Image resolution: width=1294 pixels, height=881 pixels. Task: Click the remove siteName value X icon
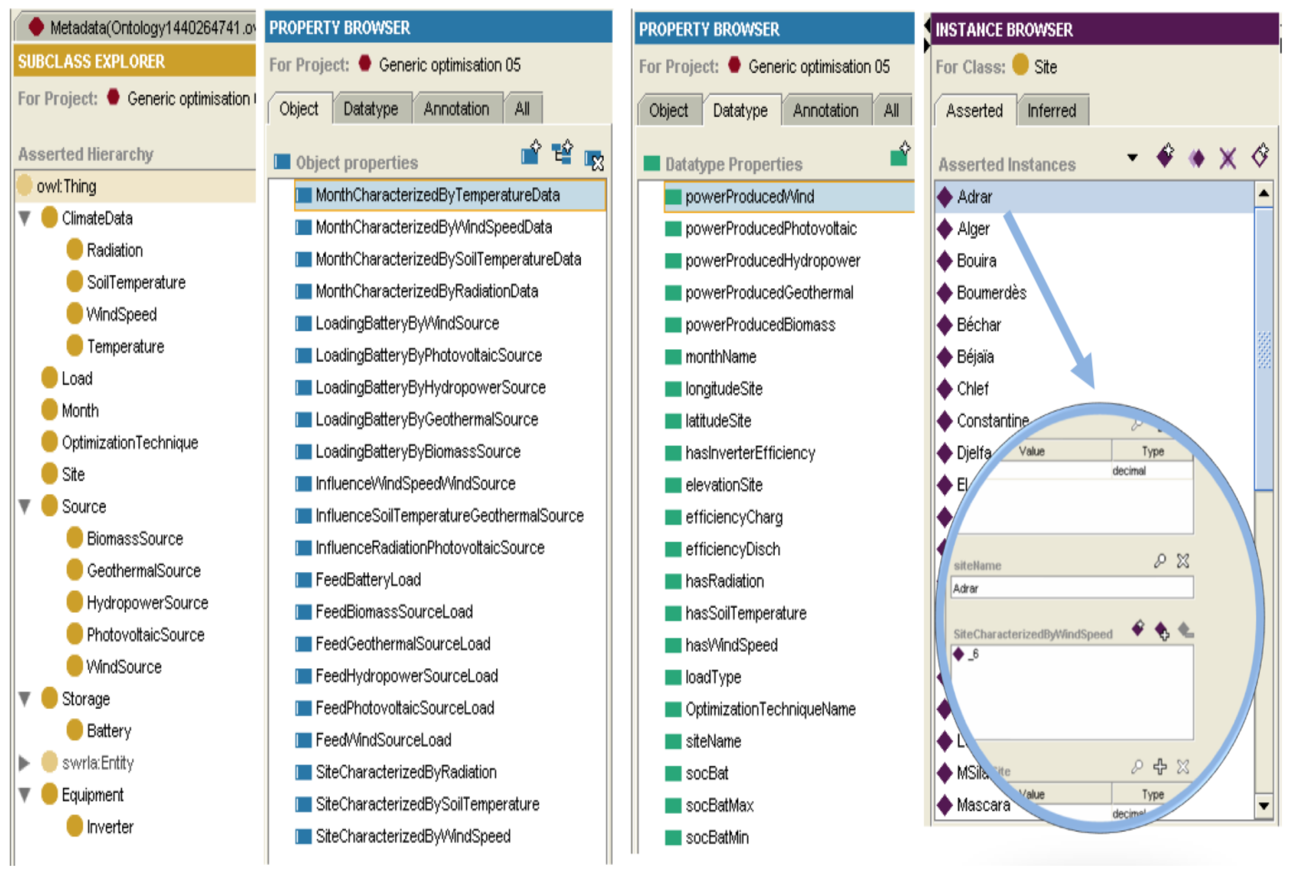[1183, 561]
